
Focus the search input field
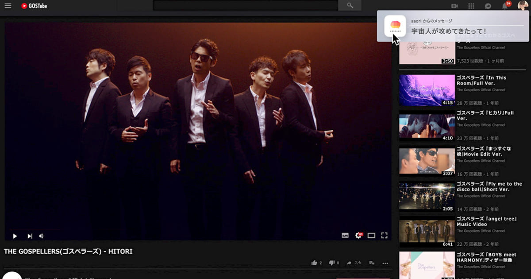pyautogui.click(x=246, y=5)
